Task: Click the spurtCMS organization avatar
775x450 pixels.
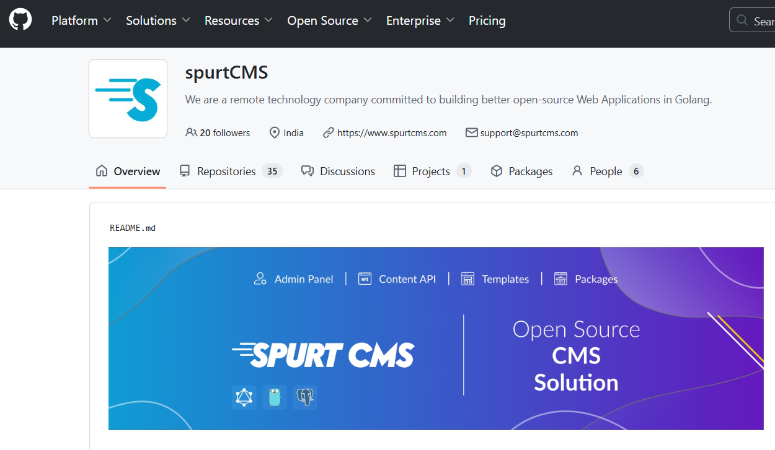Action: tap(128, 98)
